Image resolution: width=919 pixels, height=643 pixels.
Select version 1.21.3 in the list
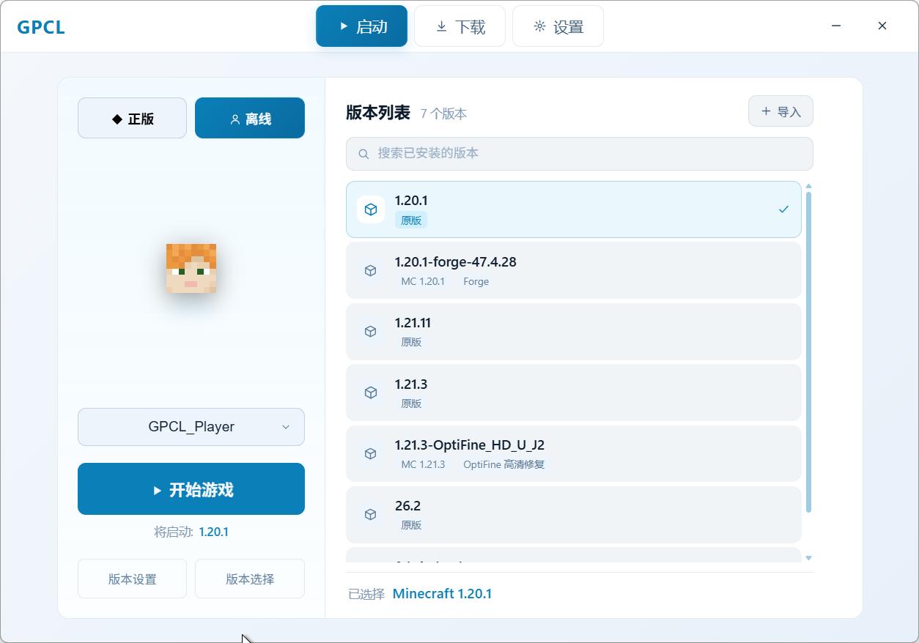[574, 393]
